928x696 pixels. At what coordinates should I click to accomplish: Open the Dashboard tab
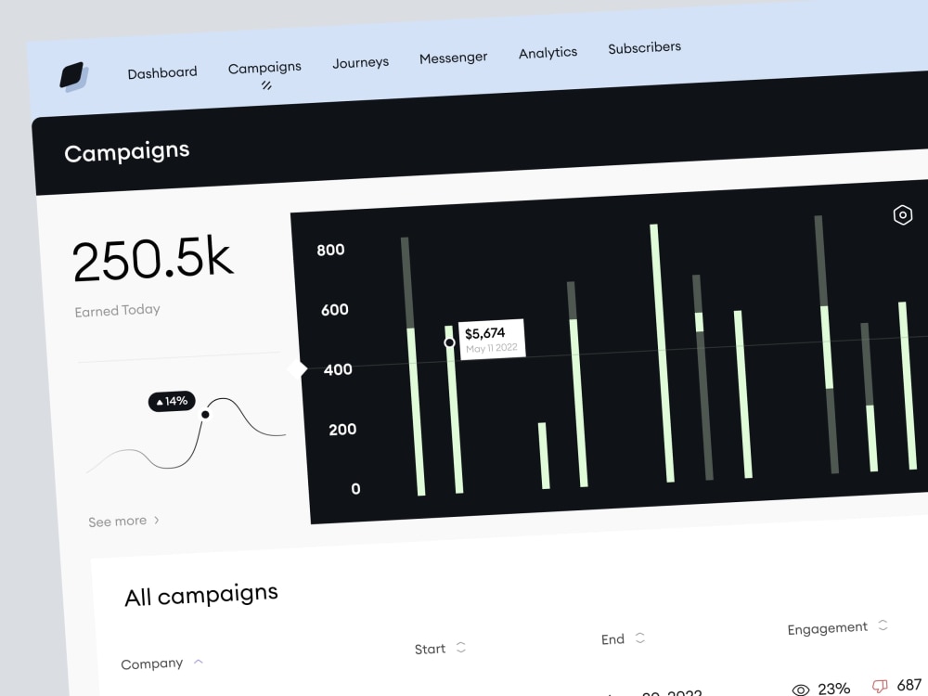point(162,72)
